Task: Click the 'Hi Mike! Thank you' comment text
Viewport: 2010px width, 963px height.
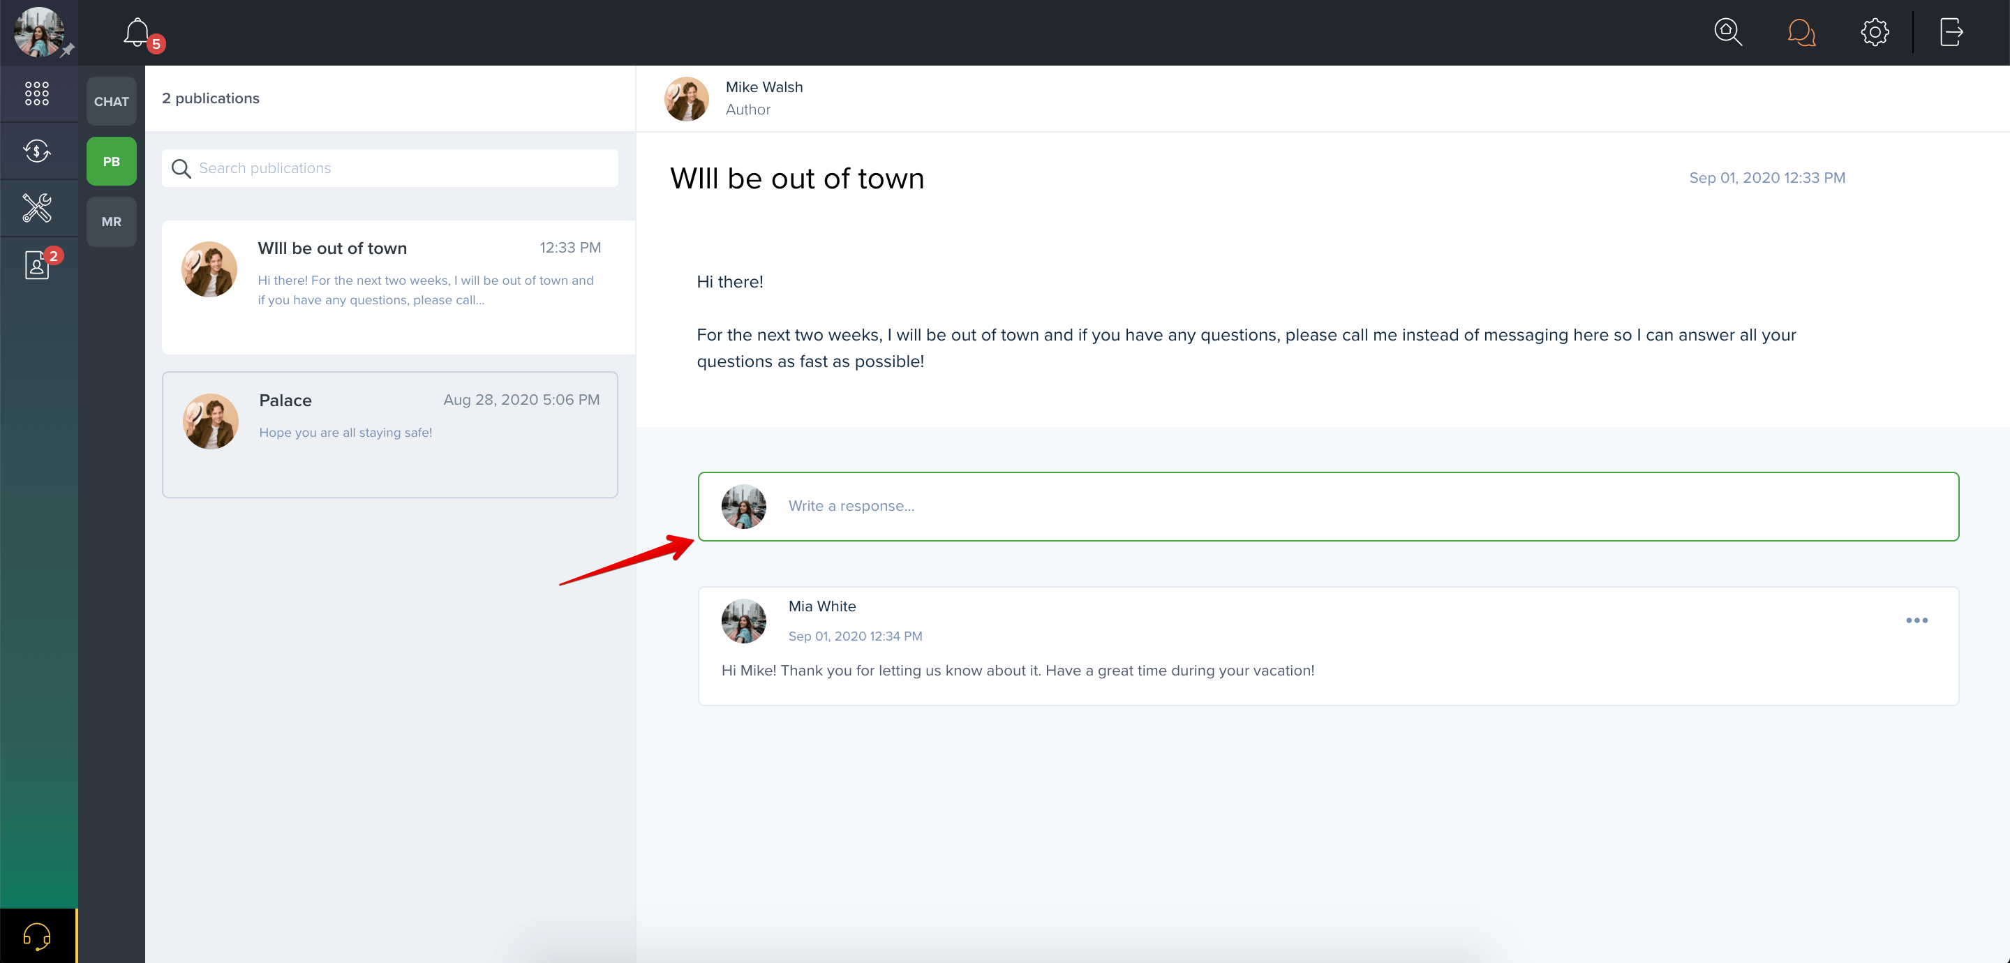Action: point(1018,671)
